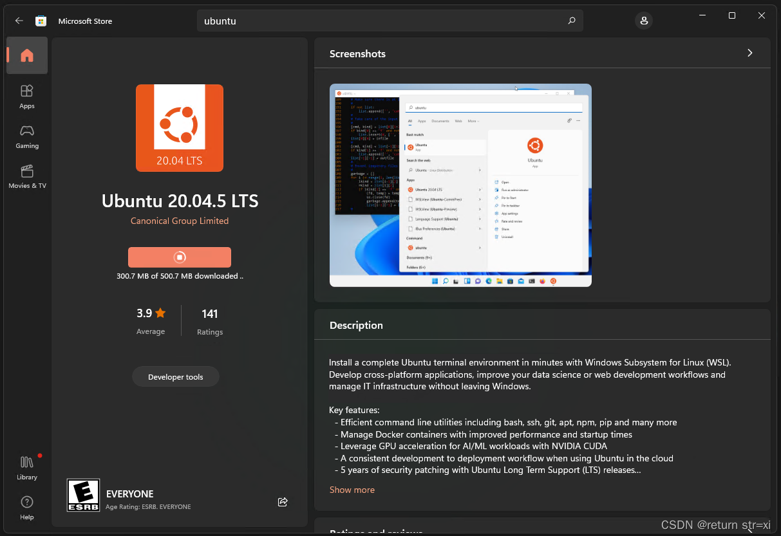This screenshot has width=781, height=536.
Task: Click the Docker containers feature line
Action: [x=484, y=434]
